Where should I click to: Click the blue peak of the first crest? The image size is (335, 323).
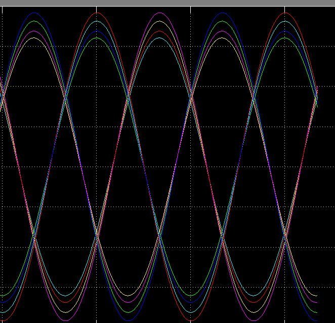pos(34,13)
